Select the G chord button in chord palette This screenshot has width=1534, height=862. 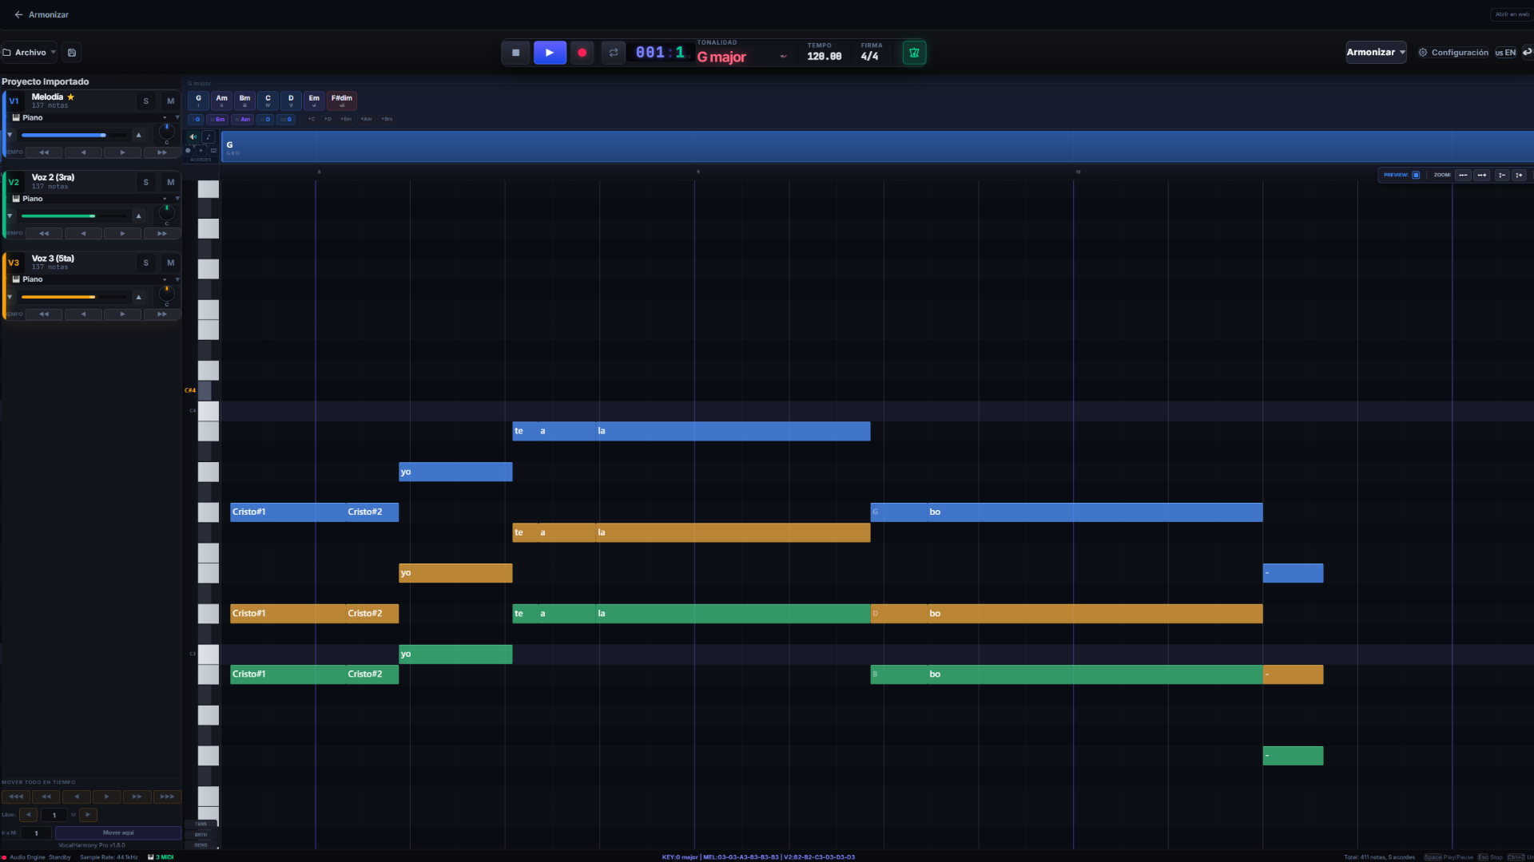197,101
